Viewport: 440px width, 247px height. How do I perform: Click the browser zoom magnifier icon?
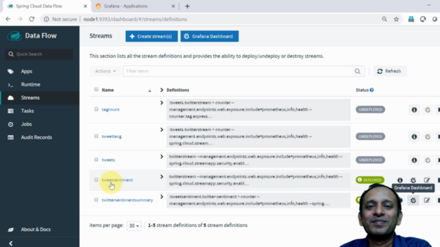(384, 19)
